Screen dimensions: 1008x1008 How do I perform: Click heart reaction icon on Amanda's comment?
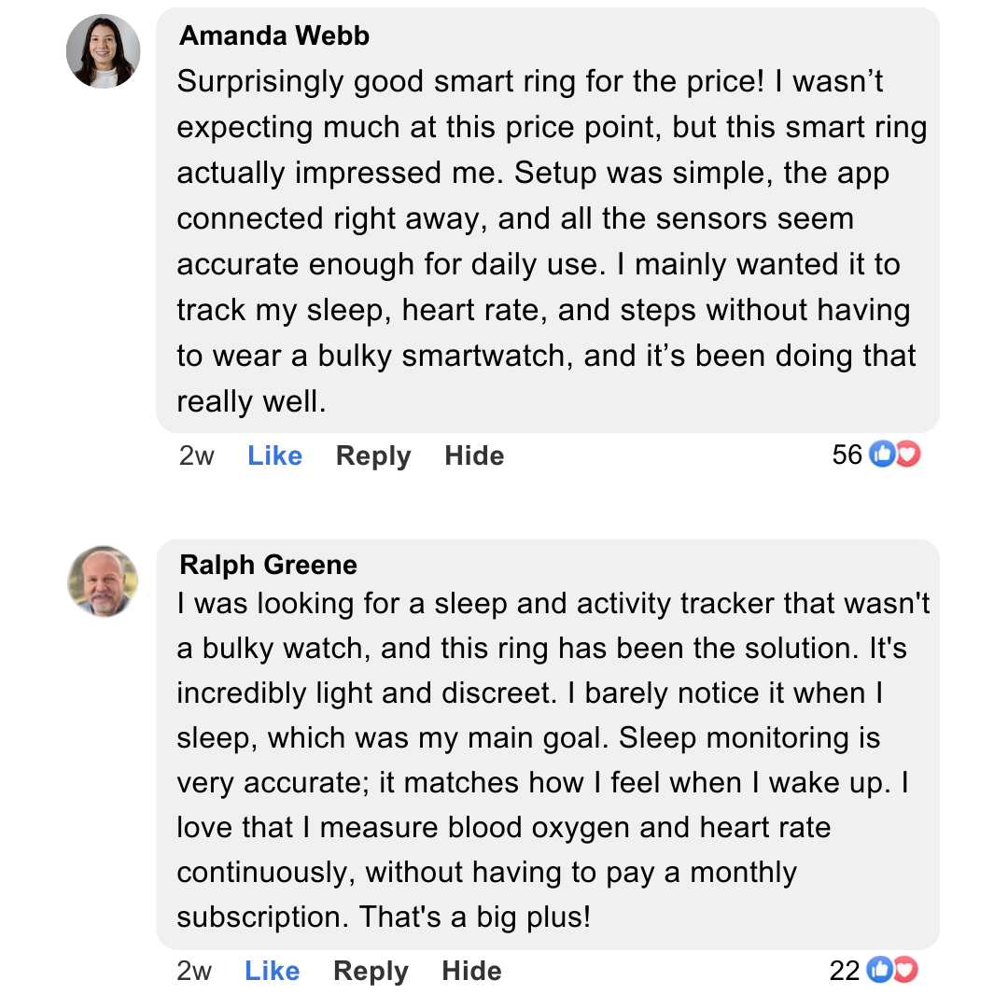pos(907,455)
